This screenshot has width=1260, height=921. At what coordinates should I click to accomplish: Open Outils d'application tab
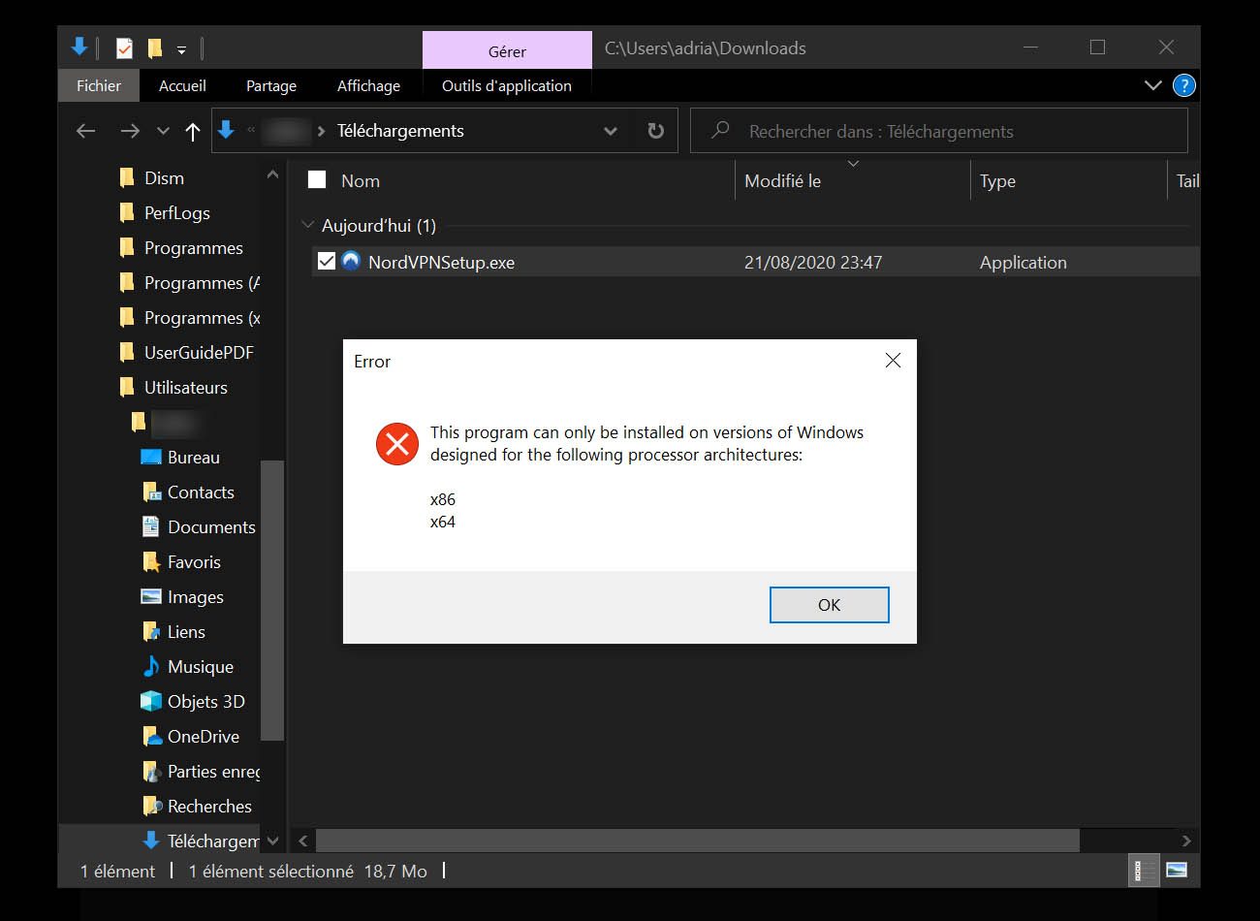pyautogui.click(x=507, y=85)
